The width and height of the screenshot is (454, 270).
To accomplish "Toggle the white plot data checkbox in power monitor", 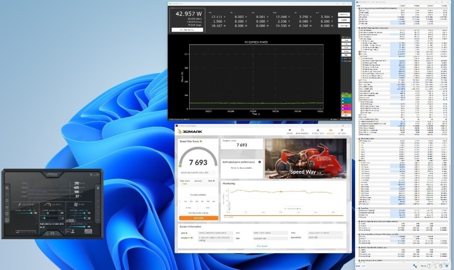I will tap(343, 115).
